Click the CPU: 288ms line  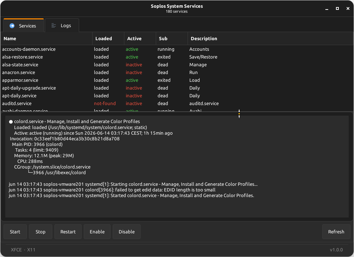pos(30,161)
